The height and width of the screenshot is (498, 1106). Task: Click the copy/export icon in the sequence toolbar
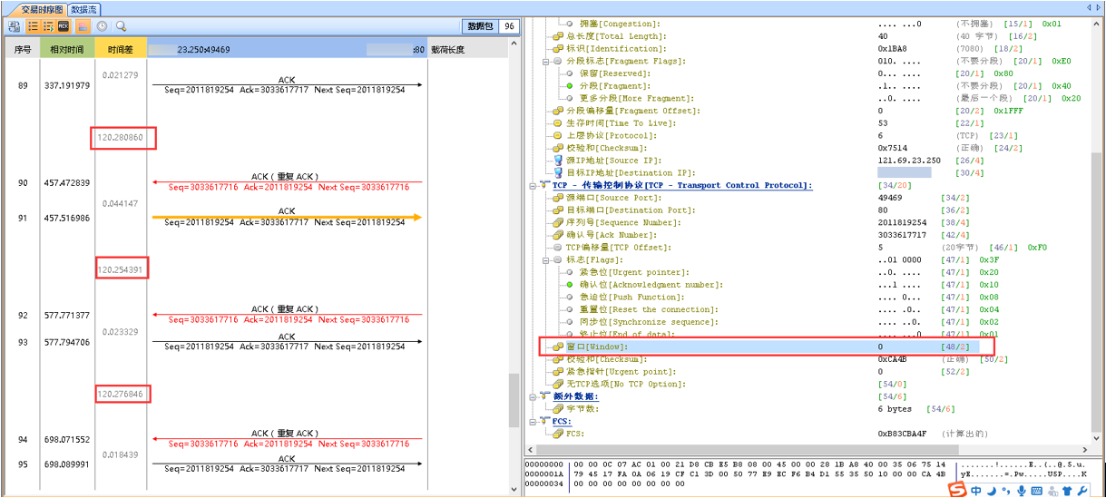15,27
